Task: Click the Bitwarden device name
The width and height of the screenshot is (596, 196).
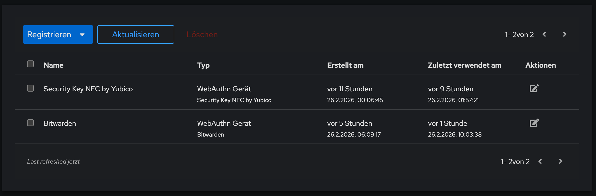Action: tap(60, 123)
